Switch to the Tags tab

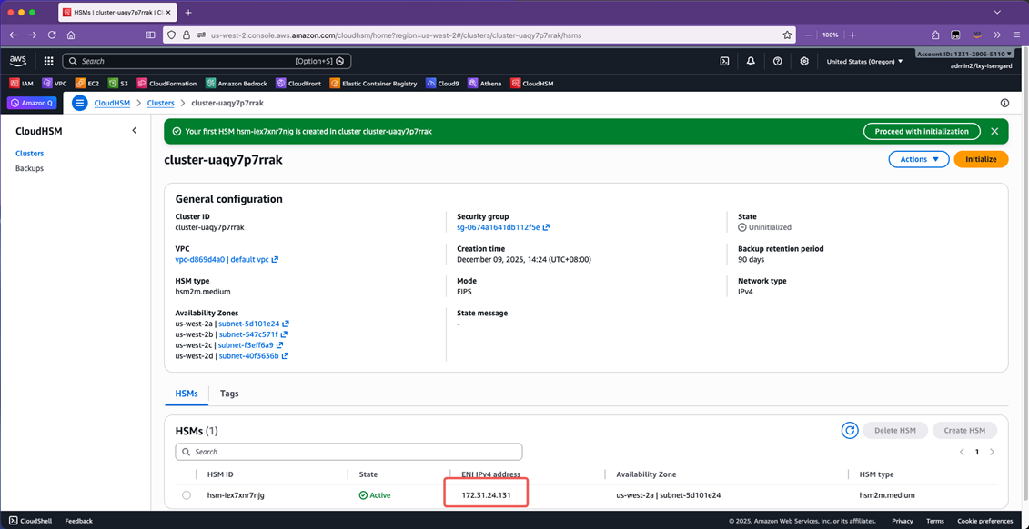tap(229, 394)
